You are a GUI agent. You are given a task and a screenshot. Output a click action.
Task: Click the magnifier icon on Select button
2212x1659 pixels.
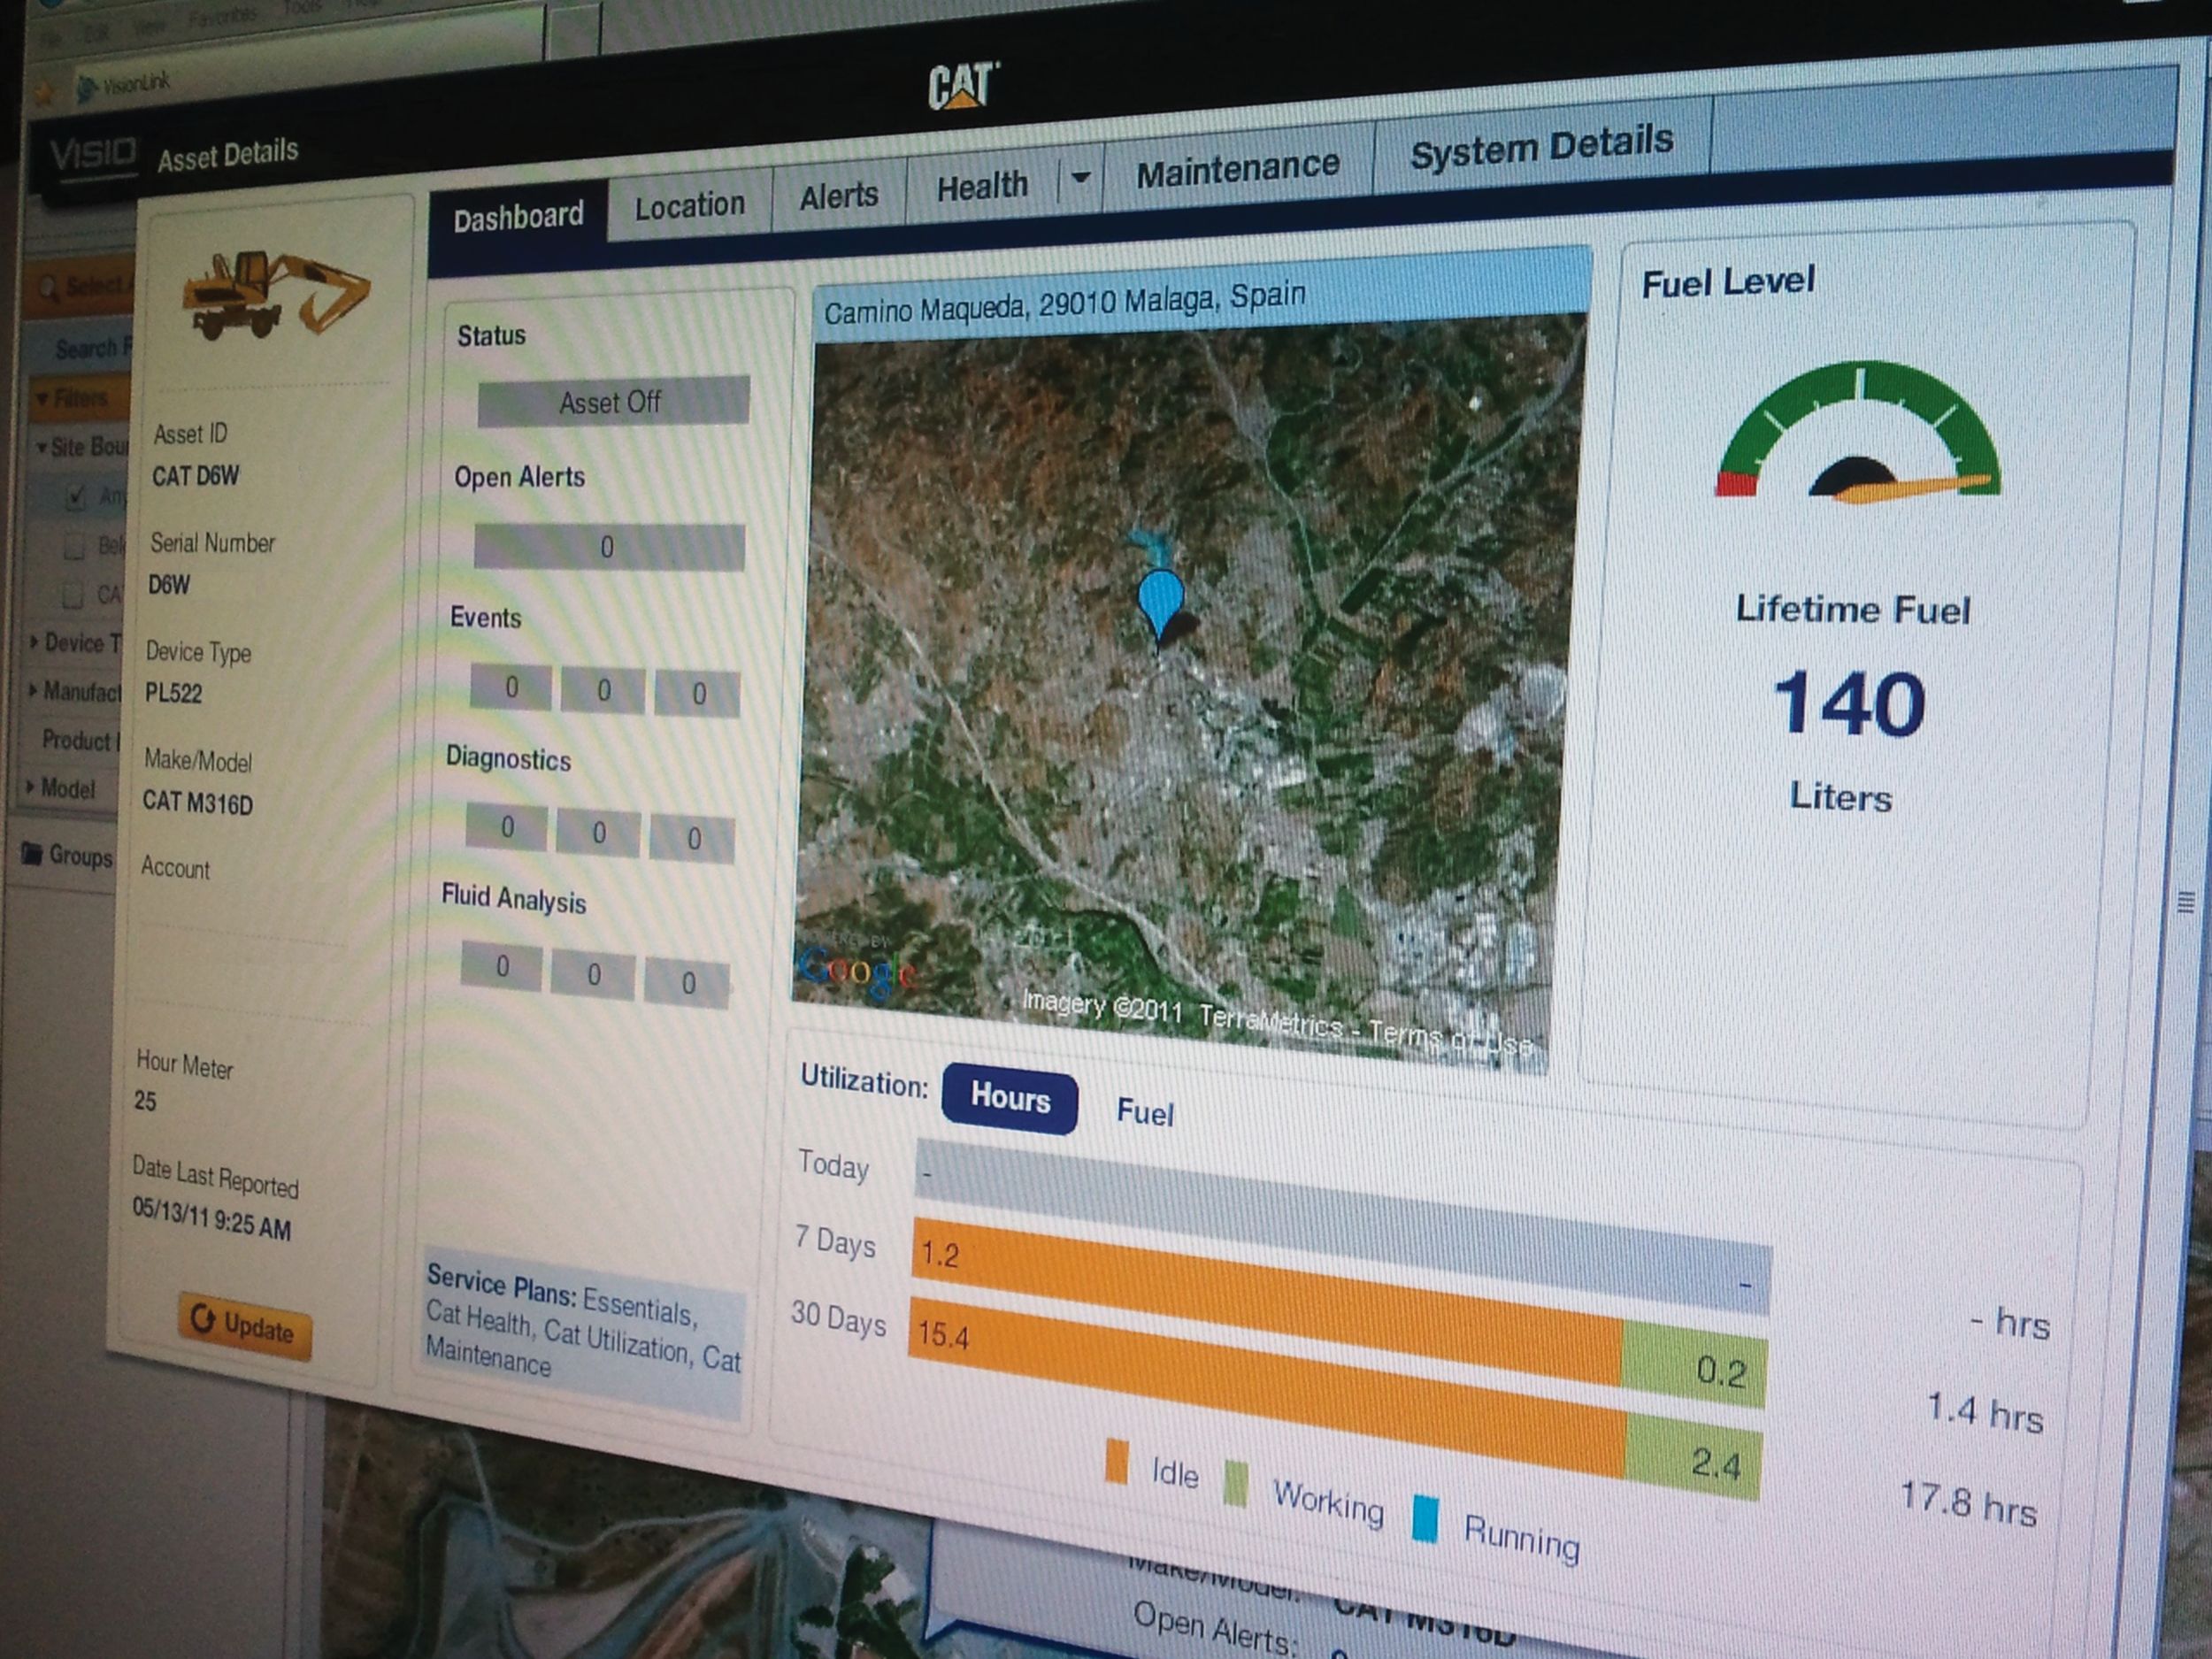pos(46,289)
